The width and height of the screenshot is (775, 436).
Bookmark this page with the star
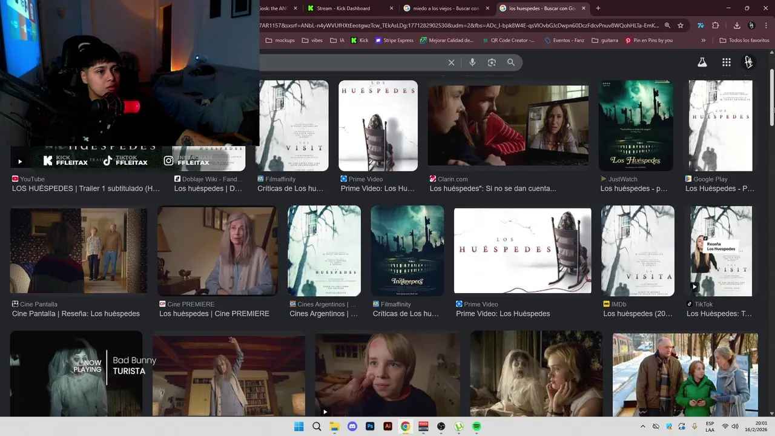click(x=681, y=25)
